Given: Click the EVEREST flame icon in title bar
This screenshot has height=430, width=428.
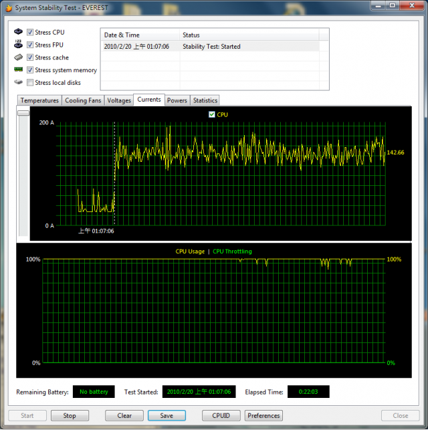Looking at the screenshot, I should pyautogui.click(x=9, y=7).
